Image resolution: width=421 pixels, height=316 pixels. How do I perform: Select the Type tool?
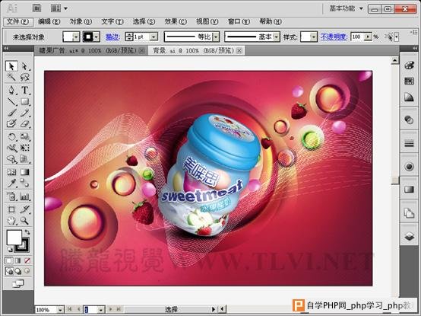point(25,90)
